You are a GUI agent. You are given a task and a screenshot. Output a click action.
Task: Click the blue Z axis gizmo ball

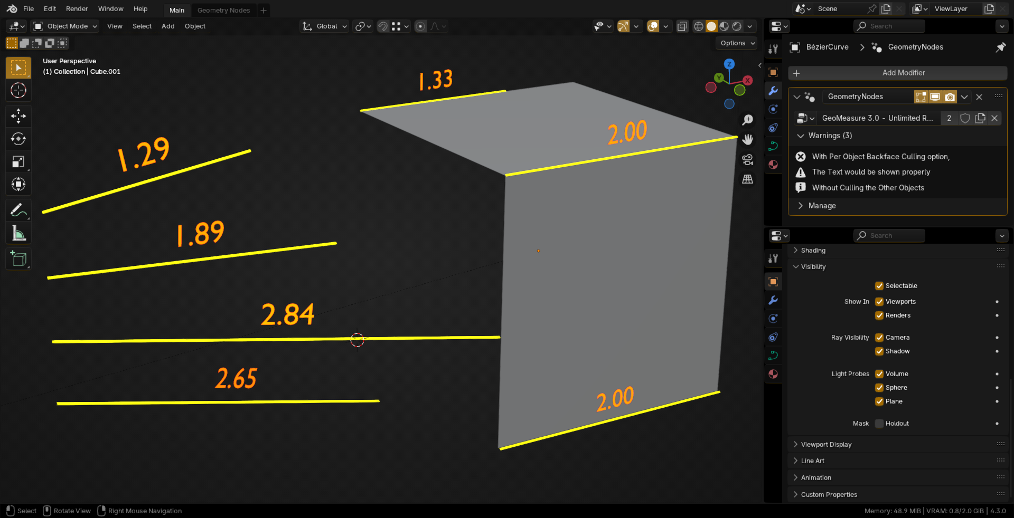coord(729,64)
